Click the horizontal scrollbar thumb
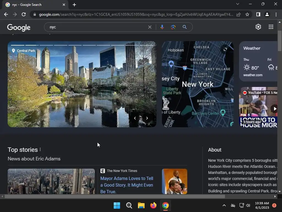The height and width of the screenshot is (212, 282). coord(115,196)
